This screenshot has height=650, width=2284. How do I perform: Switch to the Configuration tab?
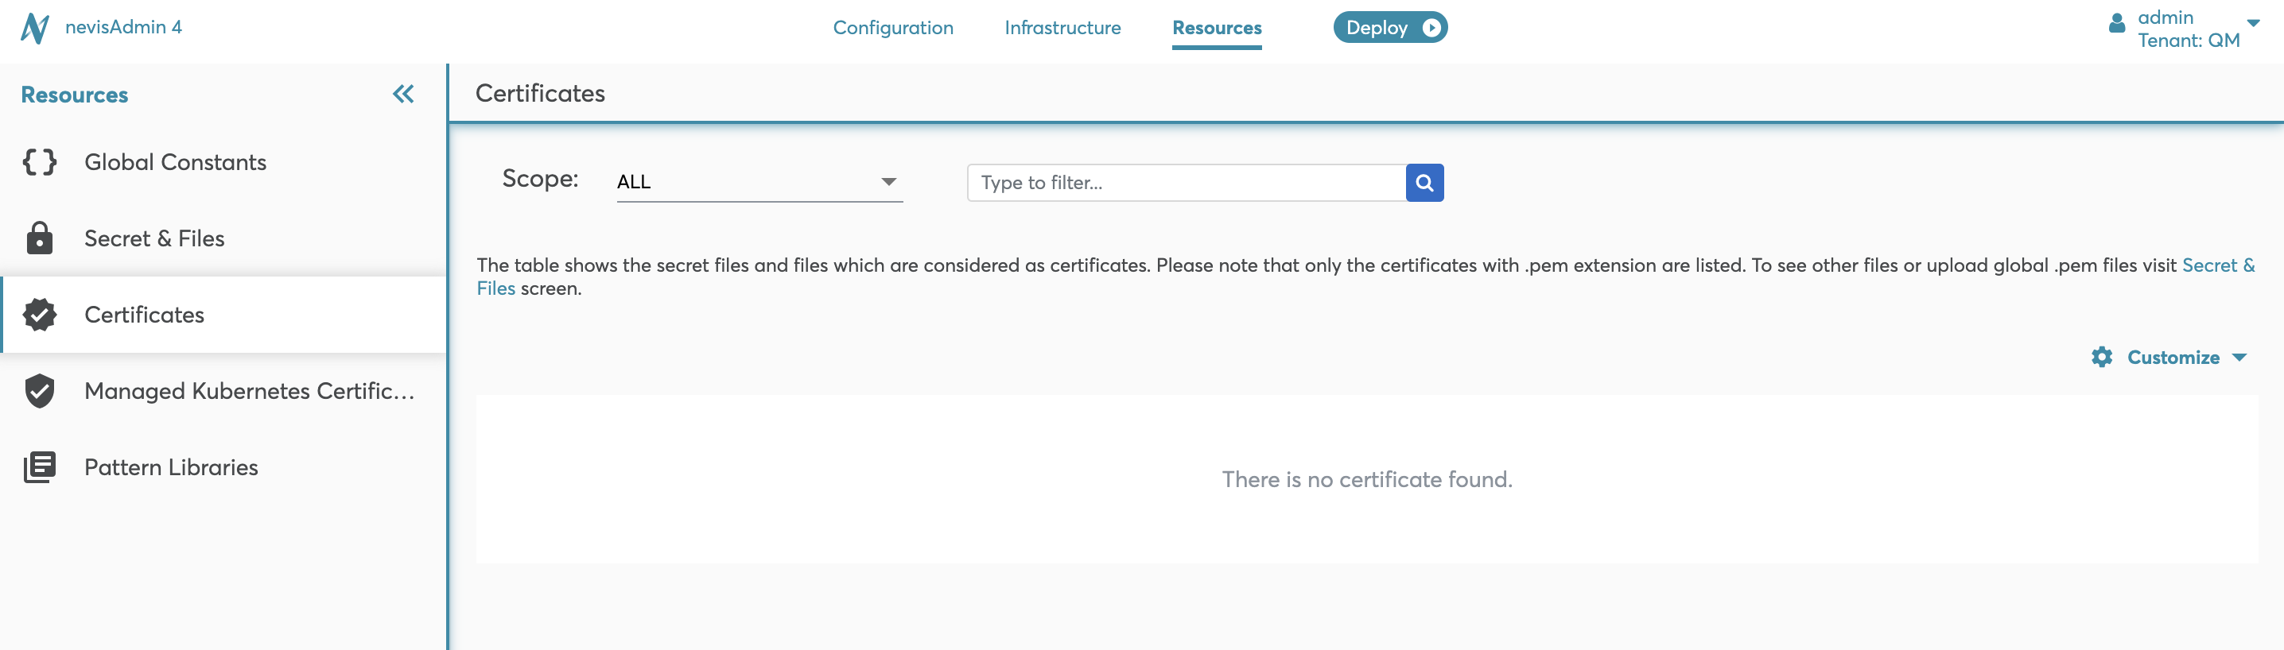point(893,28)
